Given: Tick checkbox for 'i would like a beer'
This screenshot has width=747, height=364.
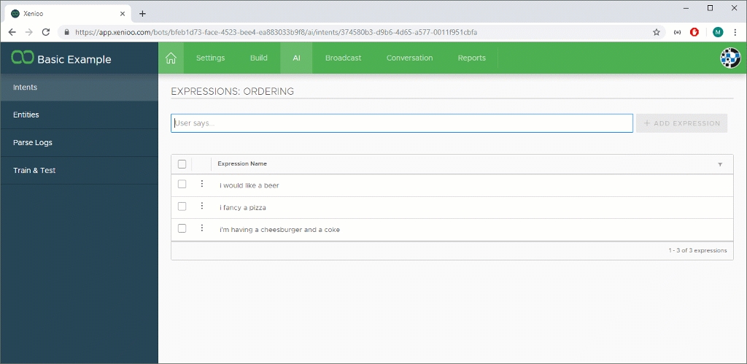Looking at the screenshot, I should click(x=182, y=185).
